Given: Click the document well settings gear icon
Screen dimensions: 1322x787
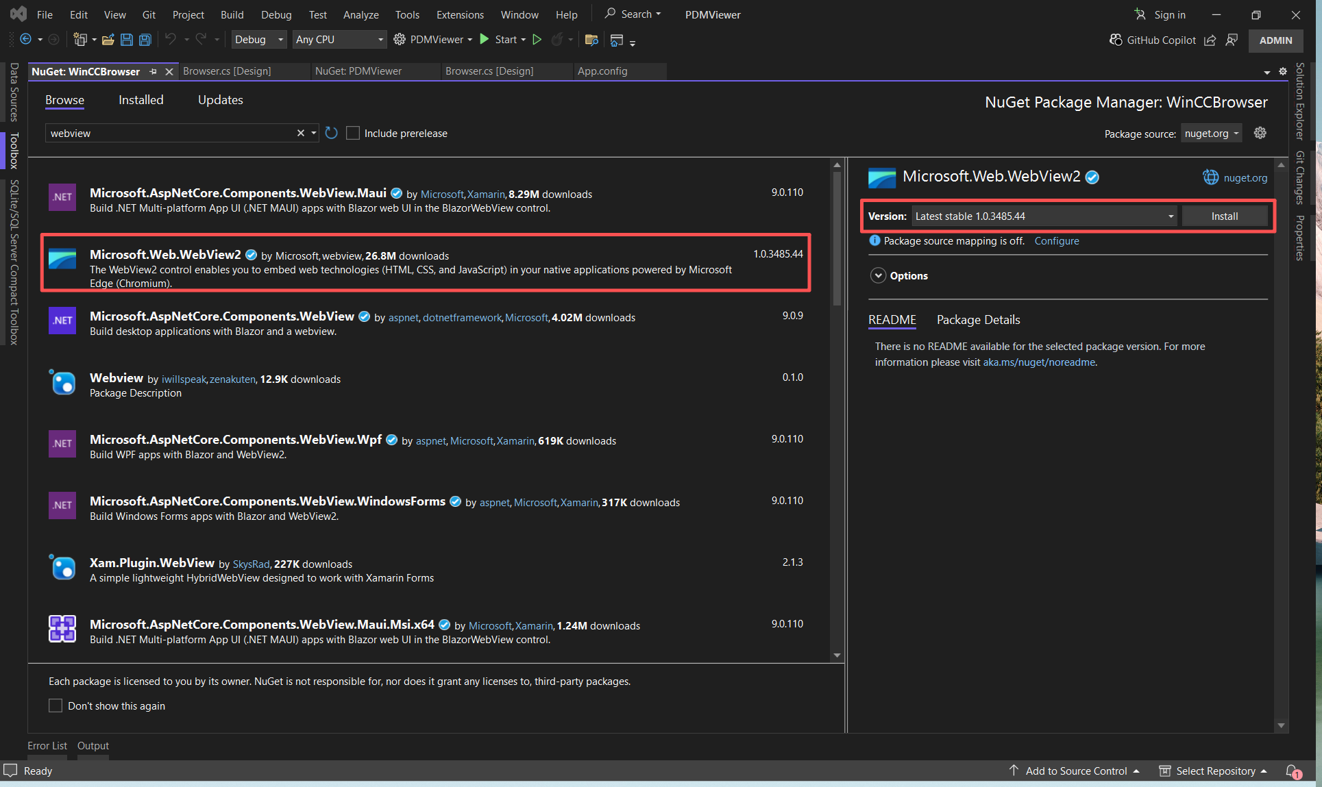Looking at the screenshot, I should click(x=1283, y=71).
